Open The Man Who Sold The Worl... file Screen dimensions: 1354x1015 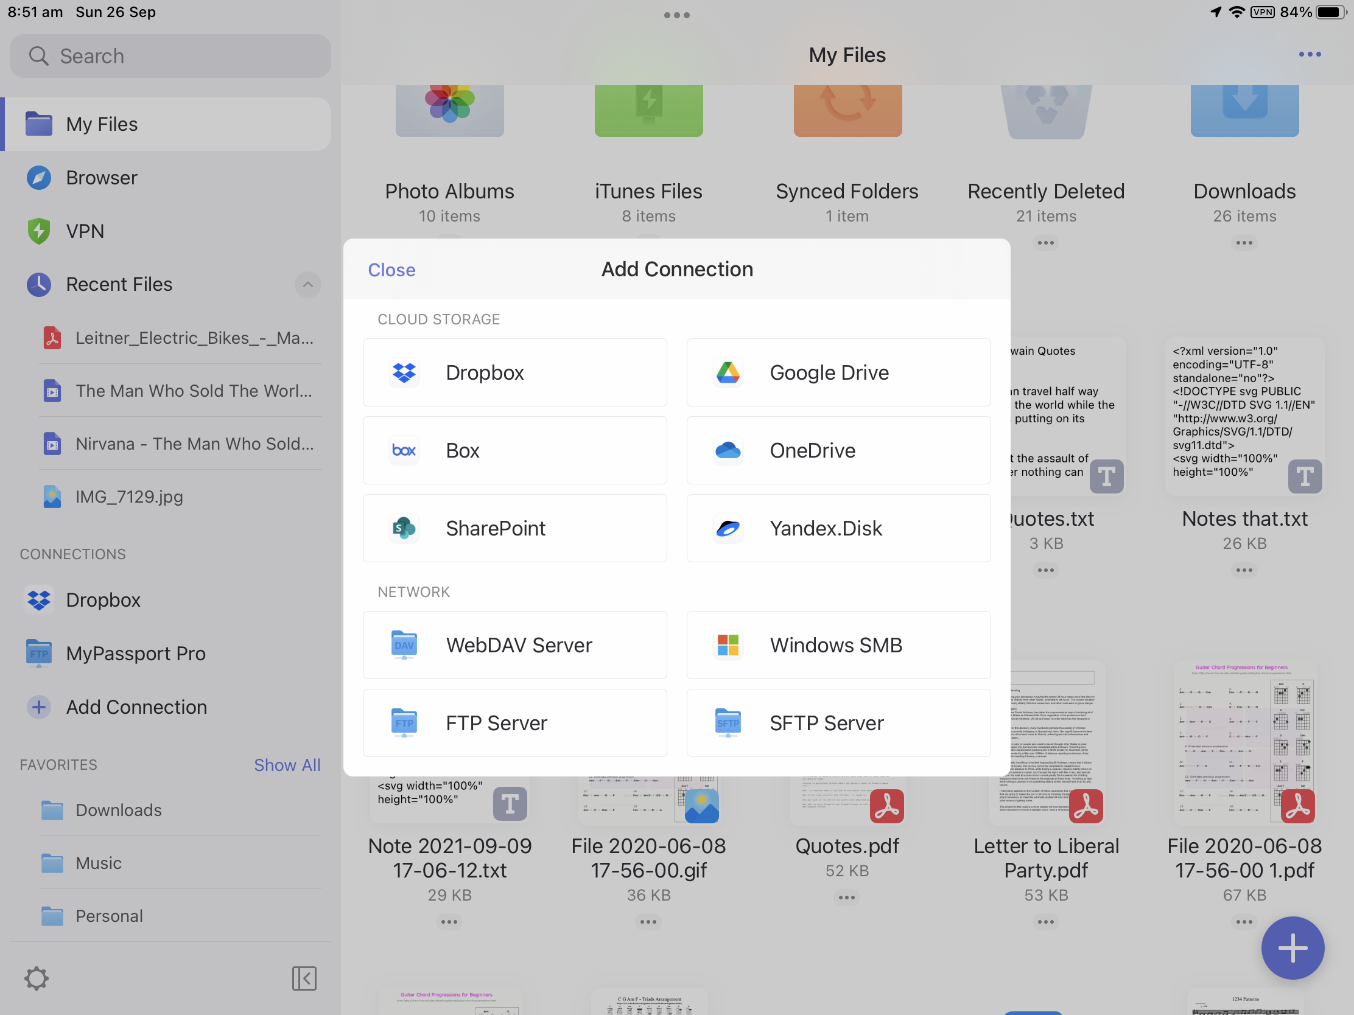(x=180, y=390)
